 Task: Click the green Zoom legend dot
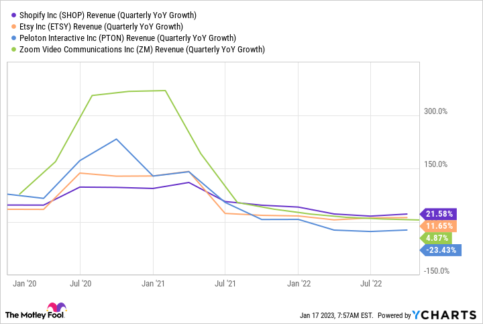click(x=13, y=49)
